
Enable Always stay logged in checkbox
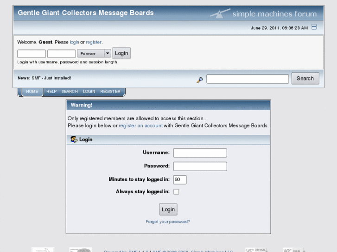(x=176, y=191)
